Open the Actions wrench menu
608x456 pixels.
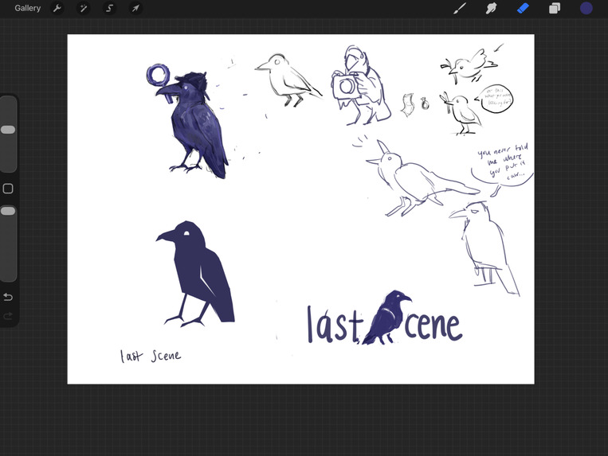coord(57,8)
